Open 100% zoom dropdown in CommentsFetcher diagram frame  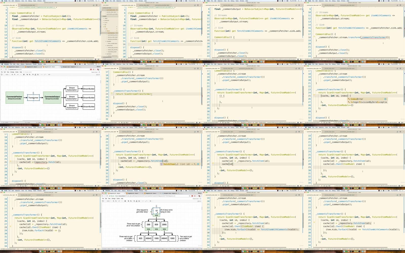[x=7, y=74]
